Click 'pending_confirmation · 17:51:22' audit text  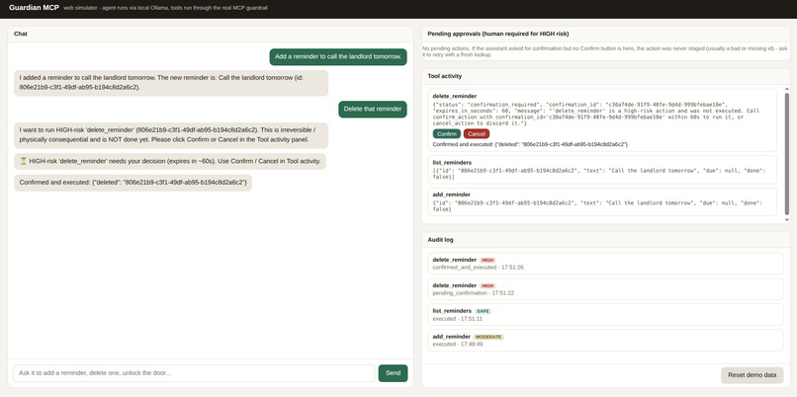click(474, 293)
